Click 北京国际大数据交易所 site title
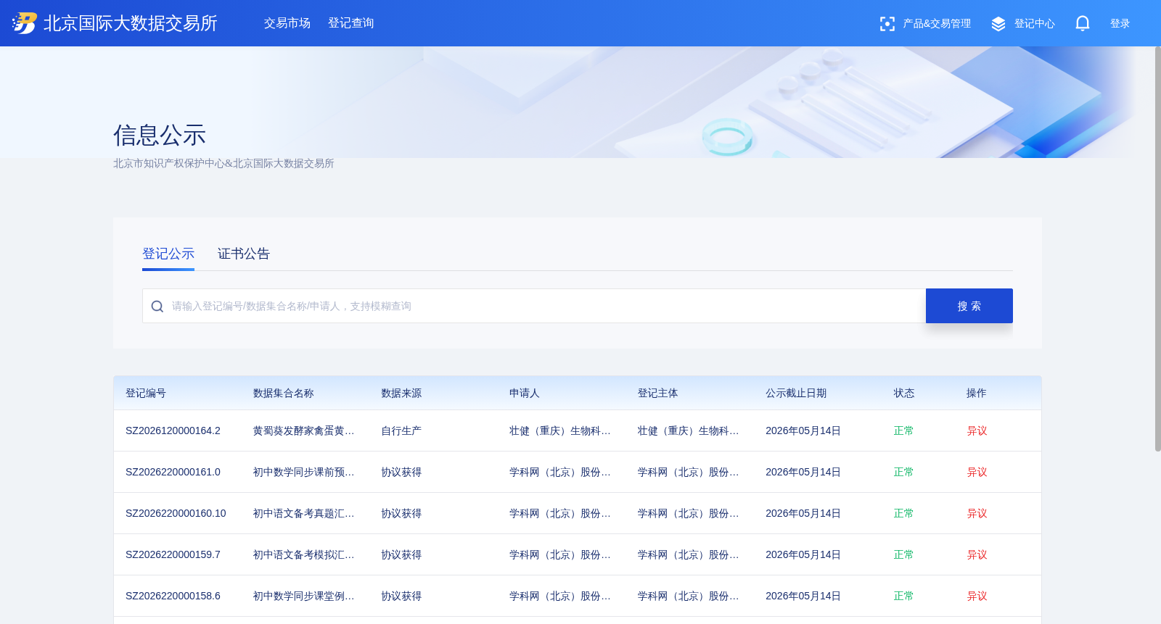 click(131, 23)
